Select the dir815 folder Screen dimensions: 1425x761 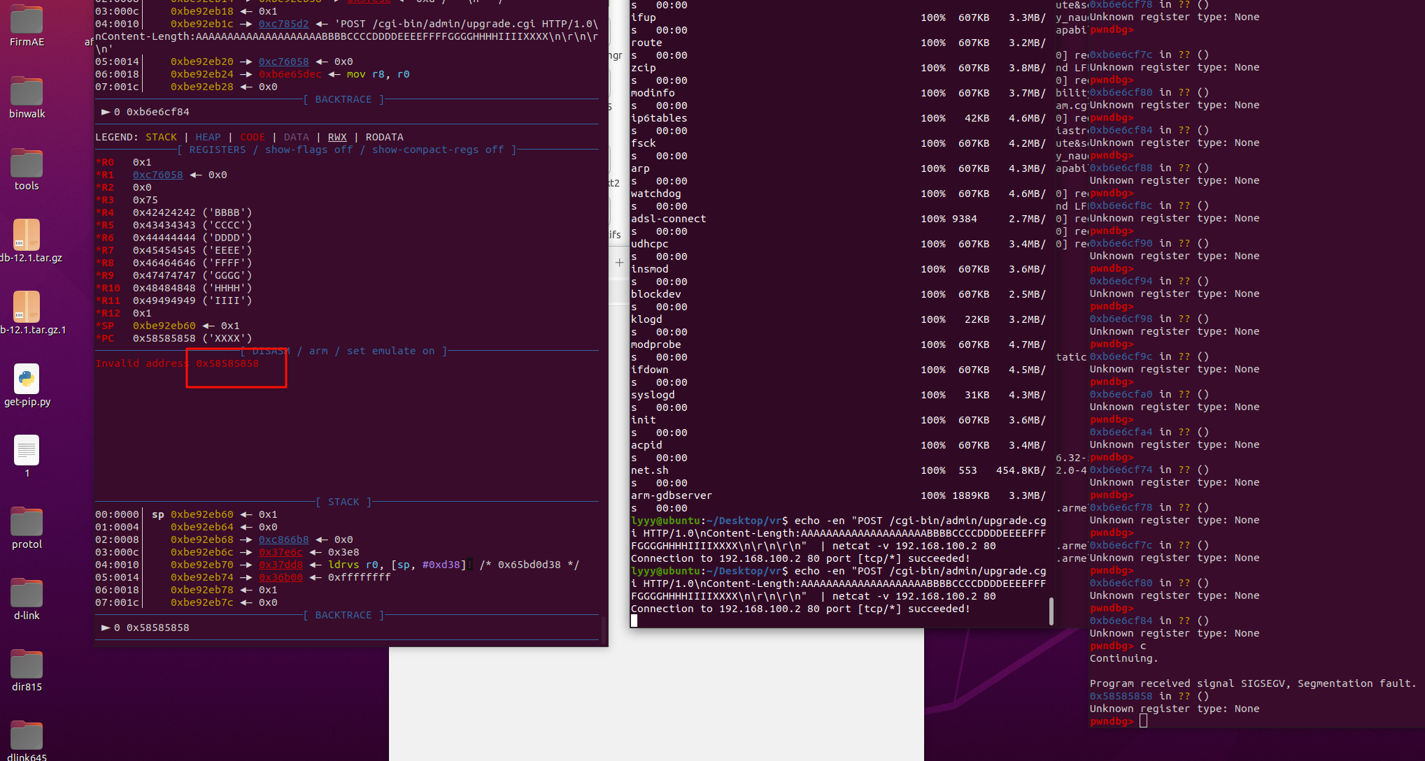27,665
